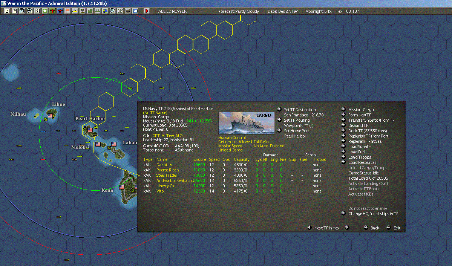Click the 'Capacity' column header
The image size is (452, 266).
pyautogui.click(x=242, y=159)
